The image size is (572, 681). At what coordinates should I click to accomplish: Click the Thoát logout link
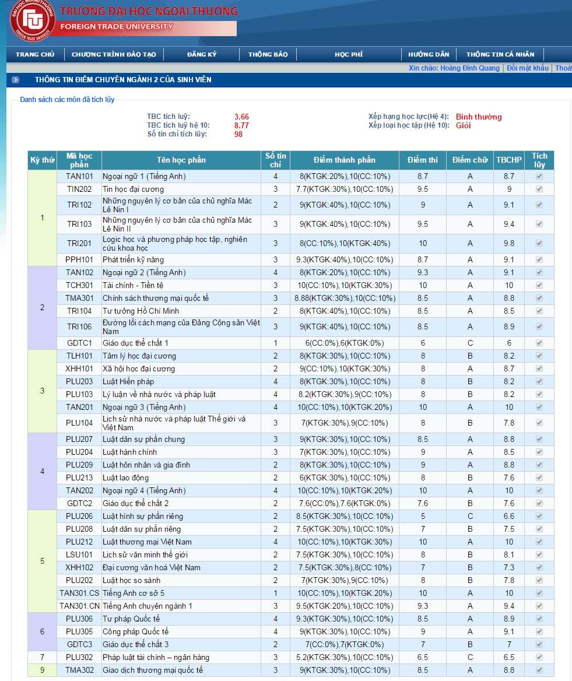563,68
